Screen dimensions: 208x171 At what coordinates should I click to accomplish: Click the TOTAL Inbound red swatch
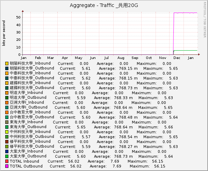[x=7, y=161]
